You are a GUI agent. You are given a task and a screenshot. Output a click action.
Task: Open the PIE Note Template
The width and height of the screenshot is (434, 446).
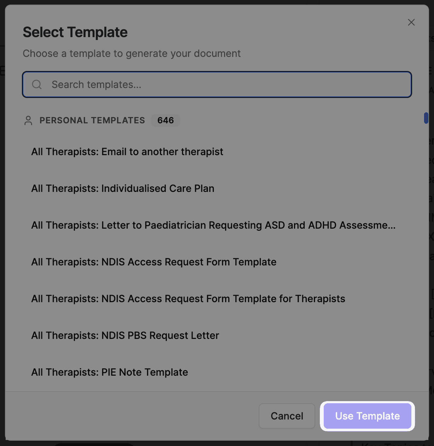(110, 372)
